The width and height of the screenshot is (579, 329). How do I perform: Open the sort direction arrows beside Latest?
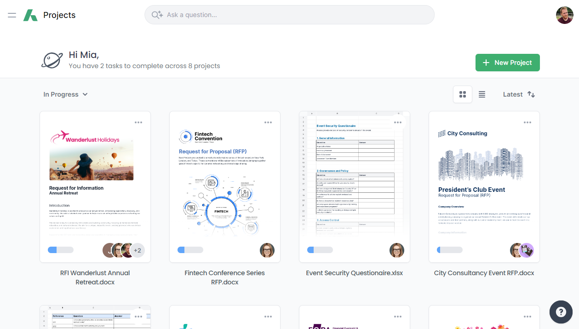point(531,94)
